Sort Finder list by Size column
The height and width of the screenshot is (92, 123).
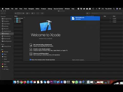click(x=105, y=16)
